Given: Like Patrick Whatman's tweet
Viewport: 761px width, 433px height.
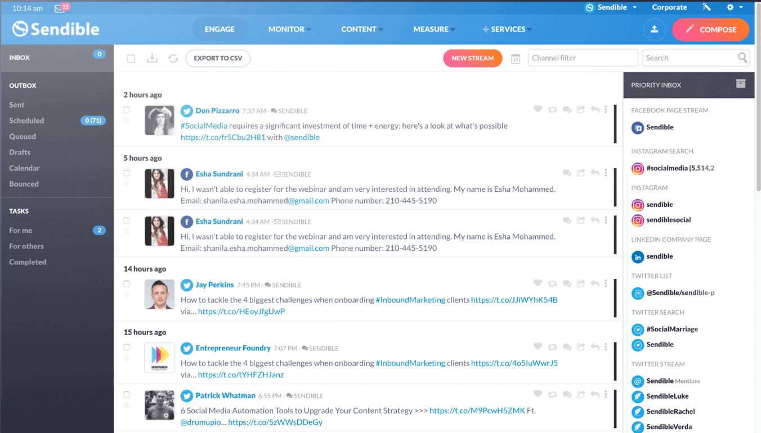Looking at the screenshot, I should pos(538,394).
